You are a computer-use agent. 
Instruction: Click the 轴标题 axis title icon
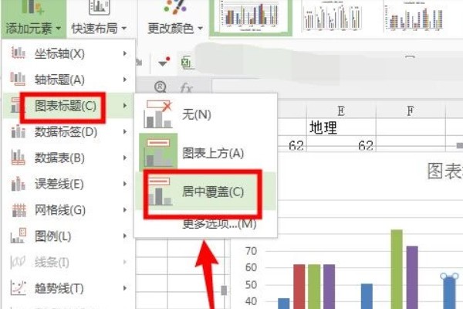(x=18, y=79)
